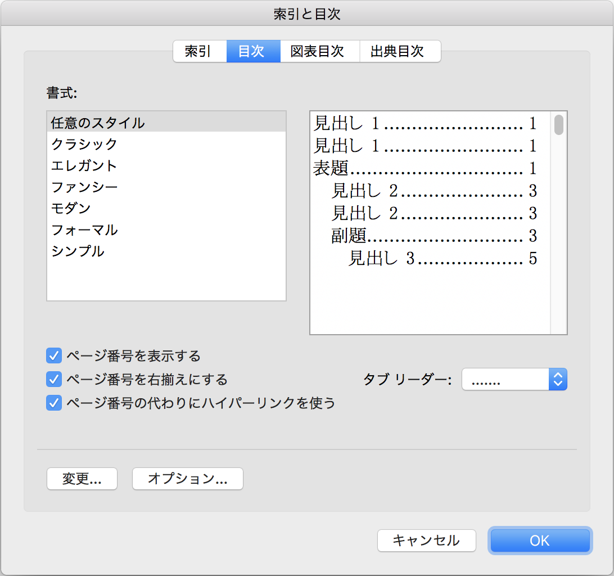Switch to the 出典目次 tab

399,52
